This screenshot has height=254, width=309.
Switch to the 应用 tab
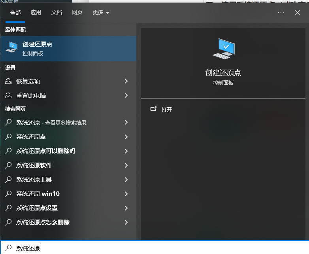(36, 12)
